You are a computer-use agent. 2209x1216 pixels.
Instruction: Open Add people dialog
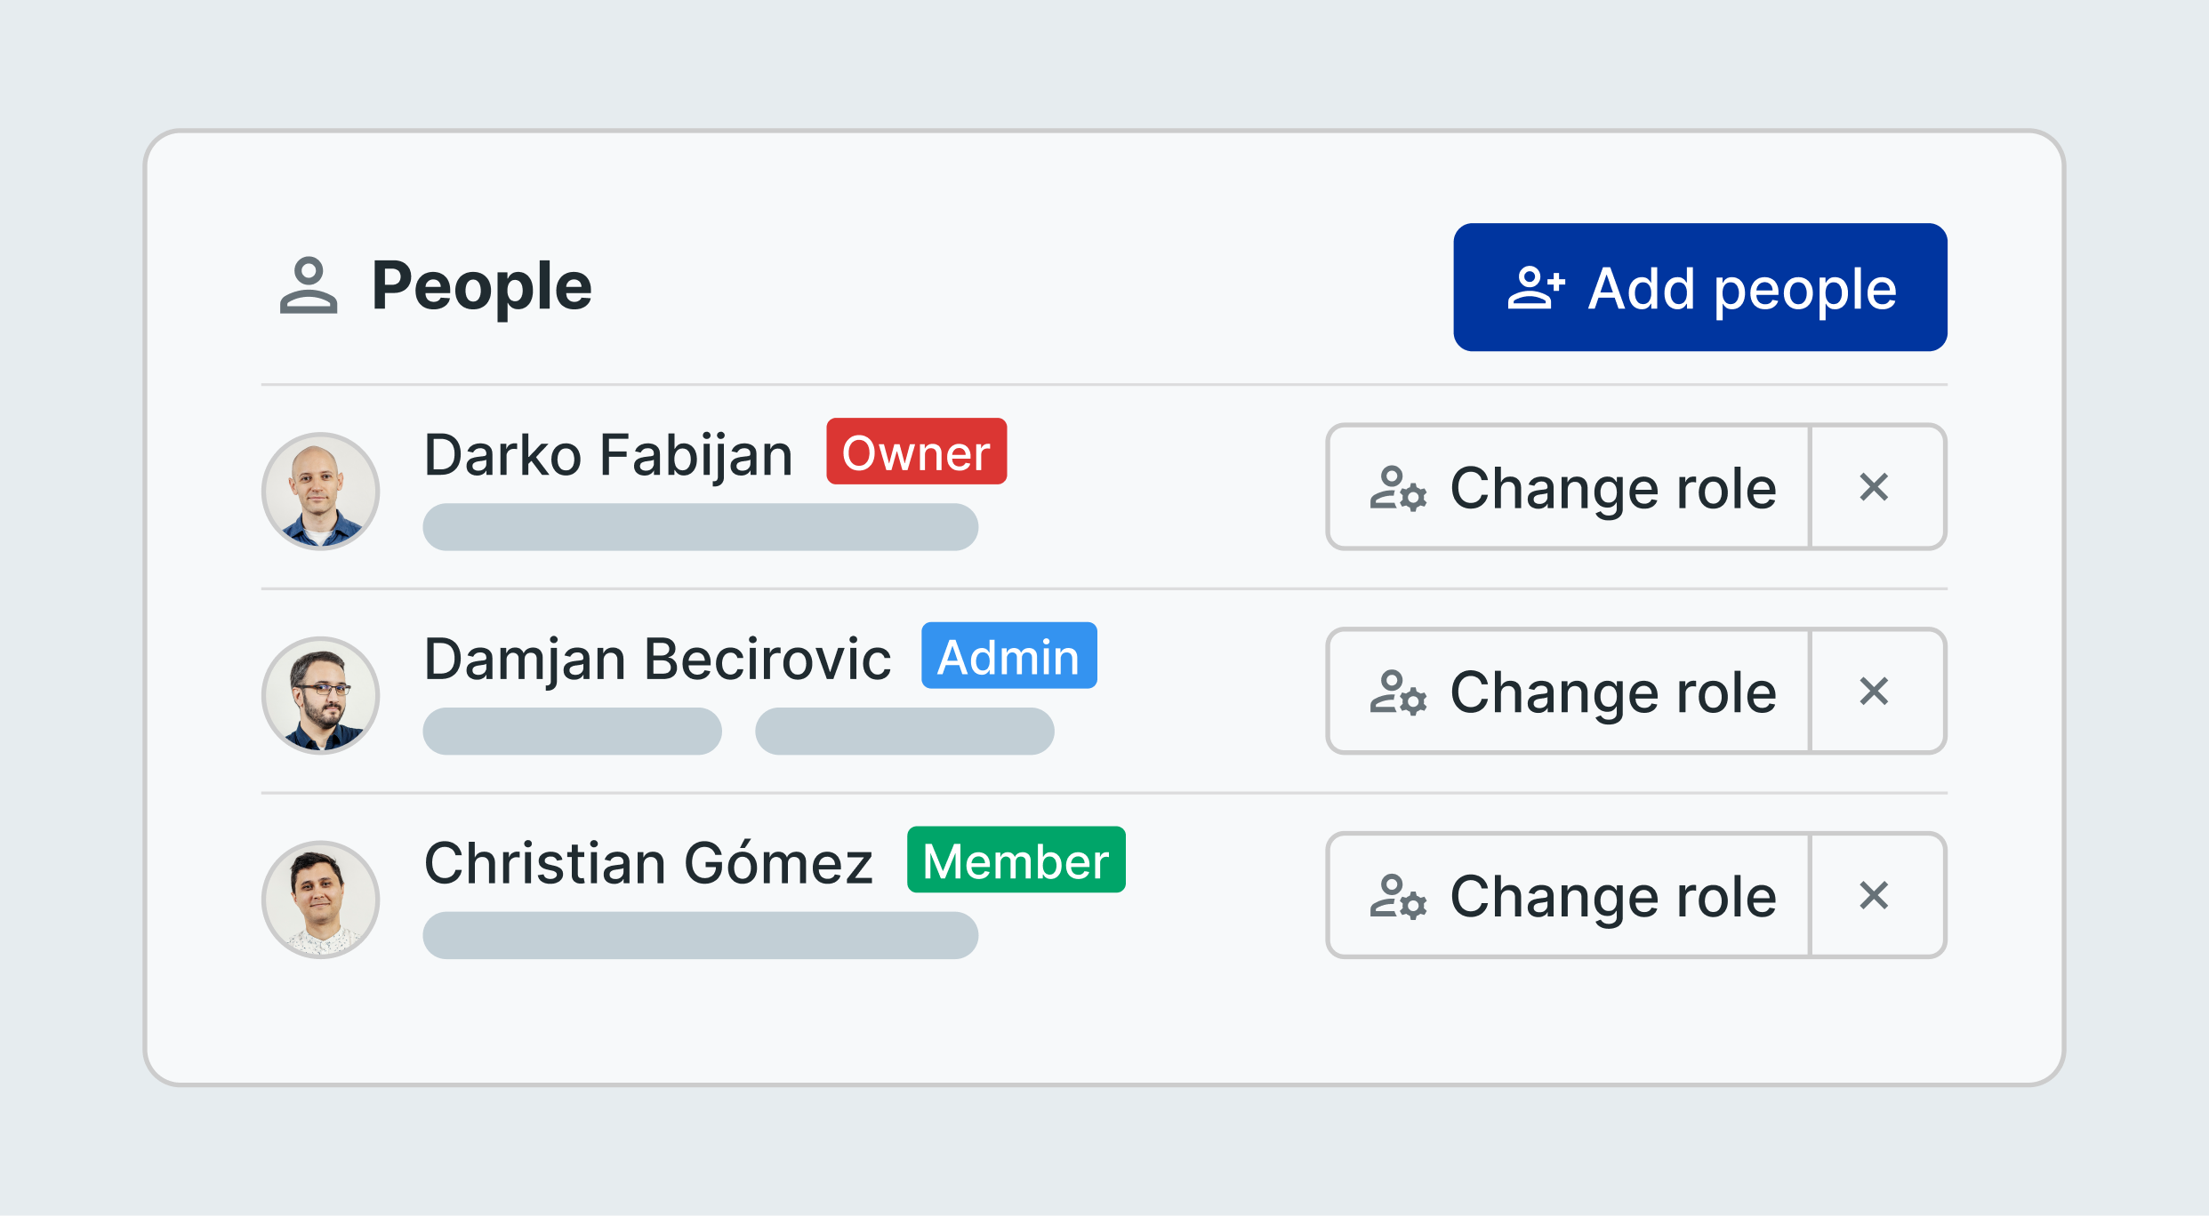[x=1699, y=287]
